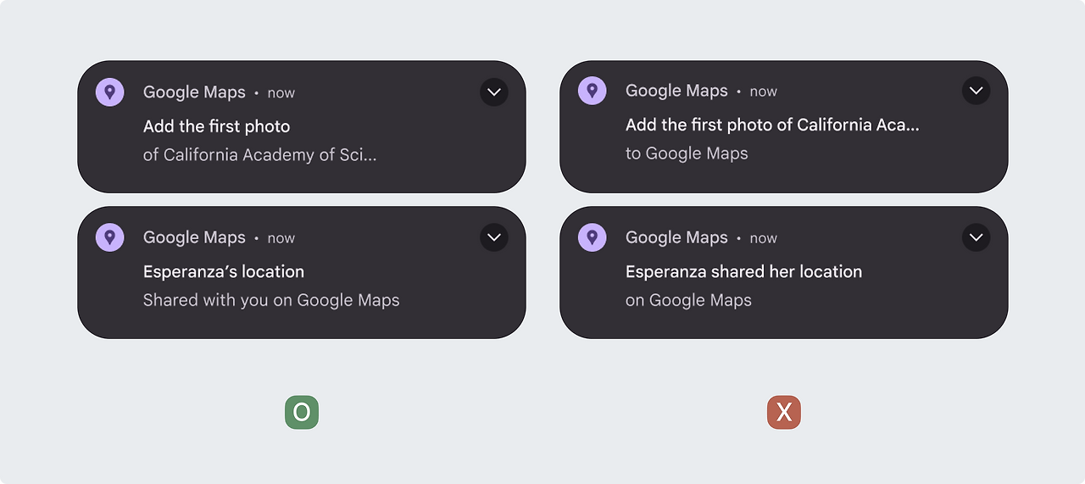Open 'Add the first photo of California Aca...' title
The image size is (1085, 484).
[772, 125]
